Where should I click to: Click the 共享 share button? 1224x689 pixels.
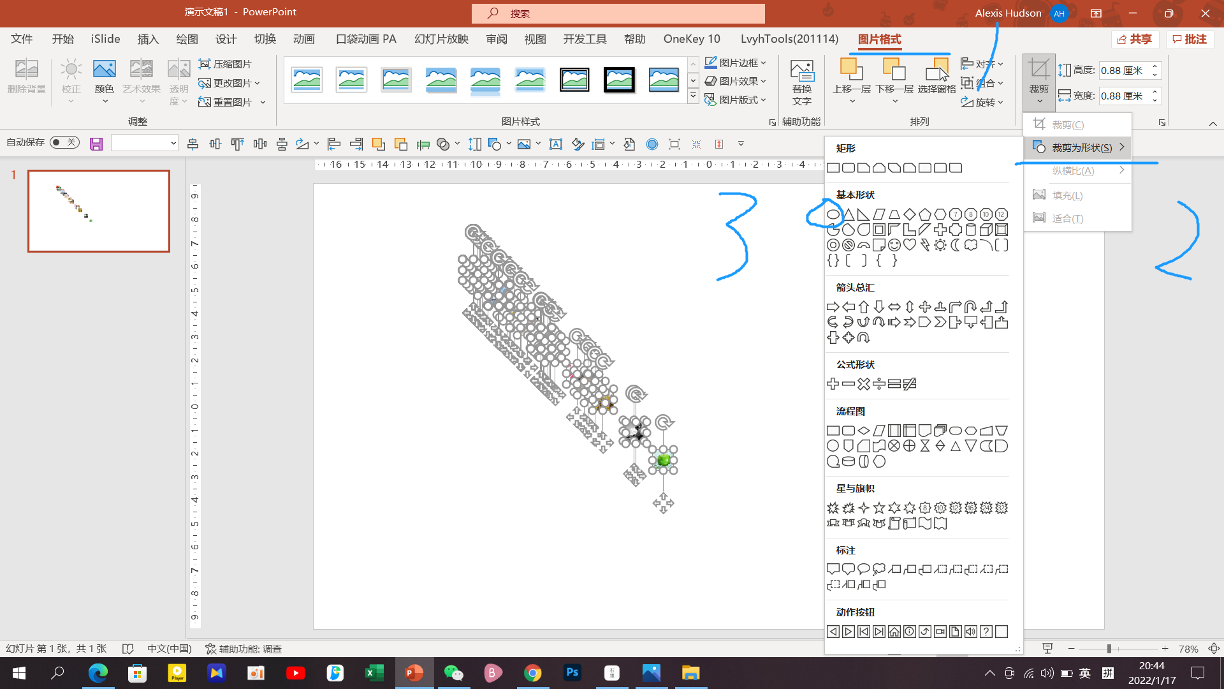pyautogui.click(x=1135, y=39)
